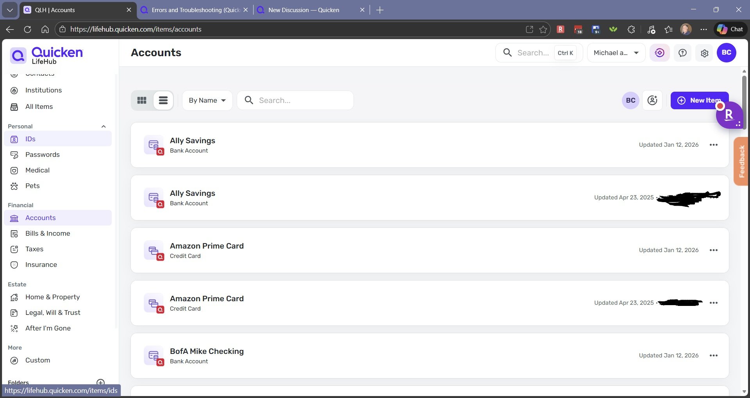Click the browser address bar URL

point(136,29)
